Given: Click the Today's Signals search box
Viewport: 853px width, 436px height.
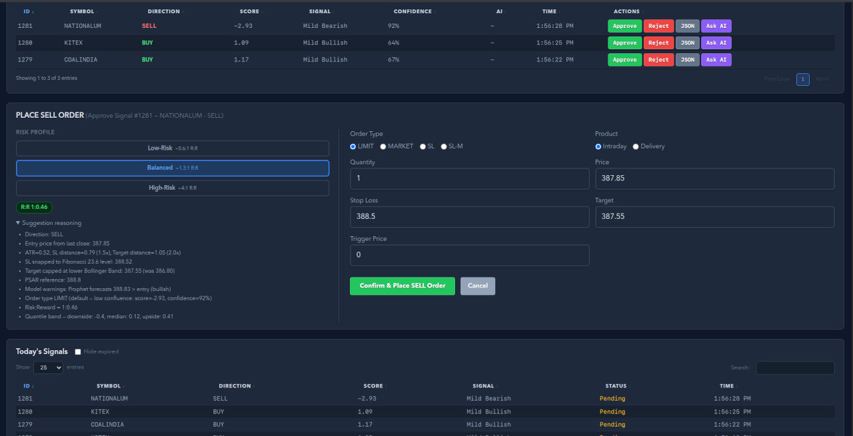Looking at the screenshot, I should tap(794, 367).
